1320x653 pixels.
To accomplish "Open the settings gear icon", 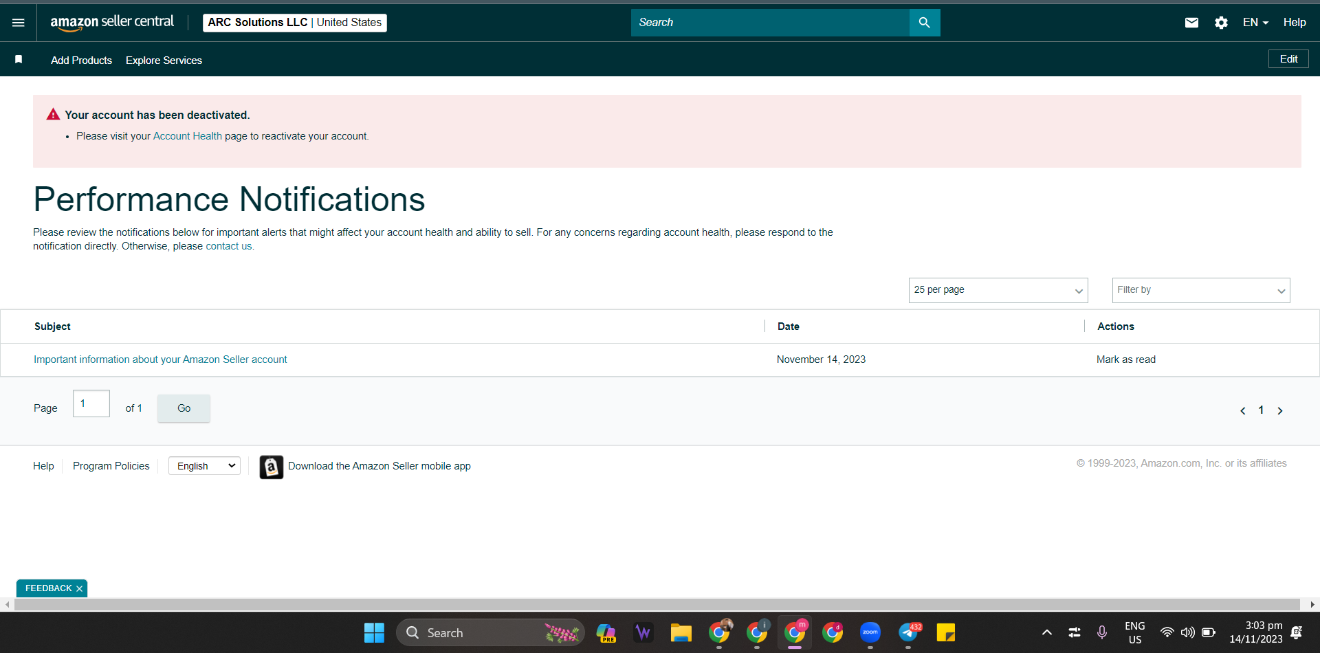I will point(1221,23).
